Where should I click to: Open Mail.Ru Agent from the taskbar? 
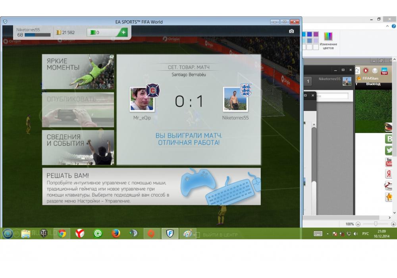click(98, 233)
